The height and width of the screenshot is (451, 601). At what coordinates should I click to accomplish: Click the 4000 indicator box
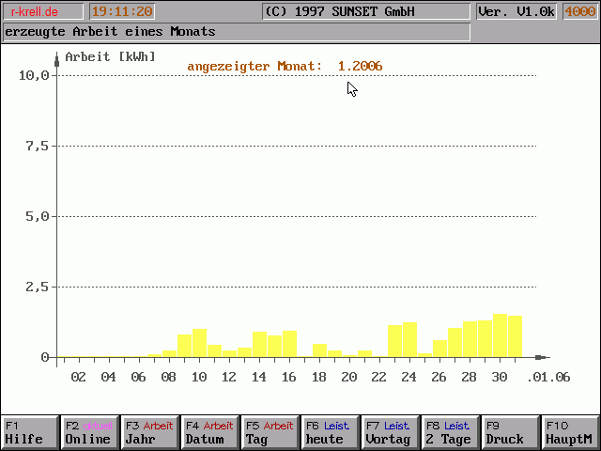click(x=579, y=12)
